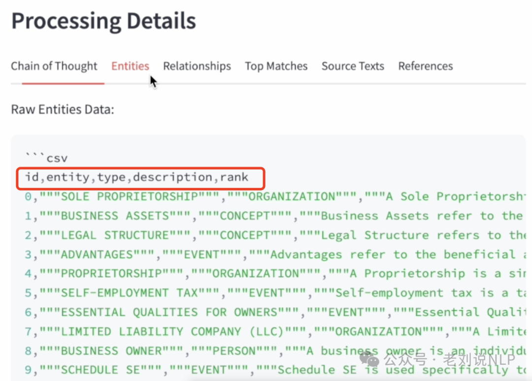Select the ESSENTIAL QUALITIES FOR OWNERS row
Screen dimensions: 532x381
point(275,312)
